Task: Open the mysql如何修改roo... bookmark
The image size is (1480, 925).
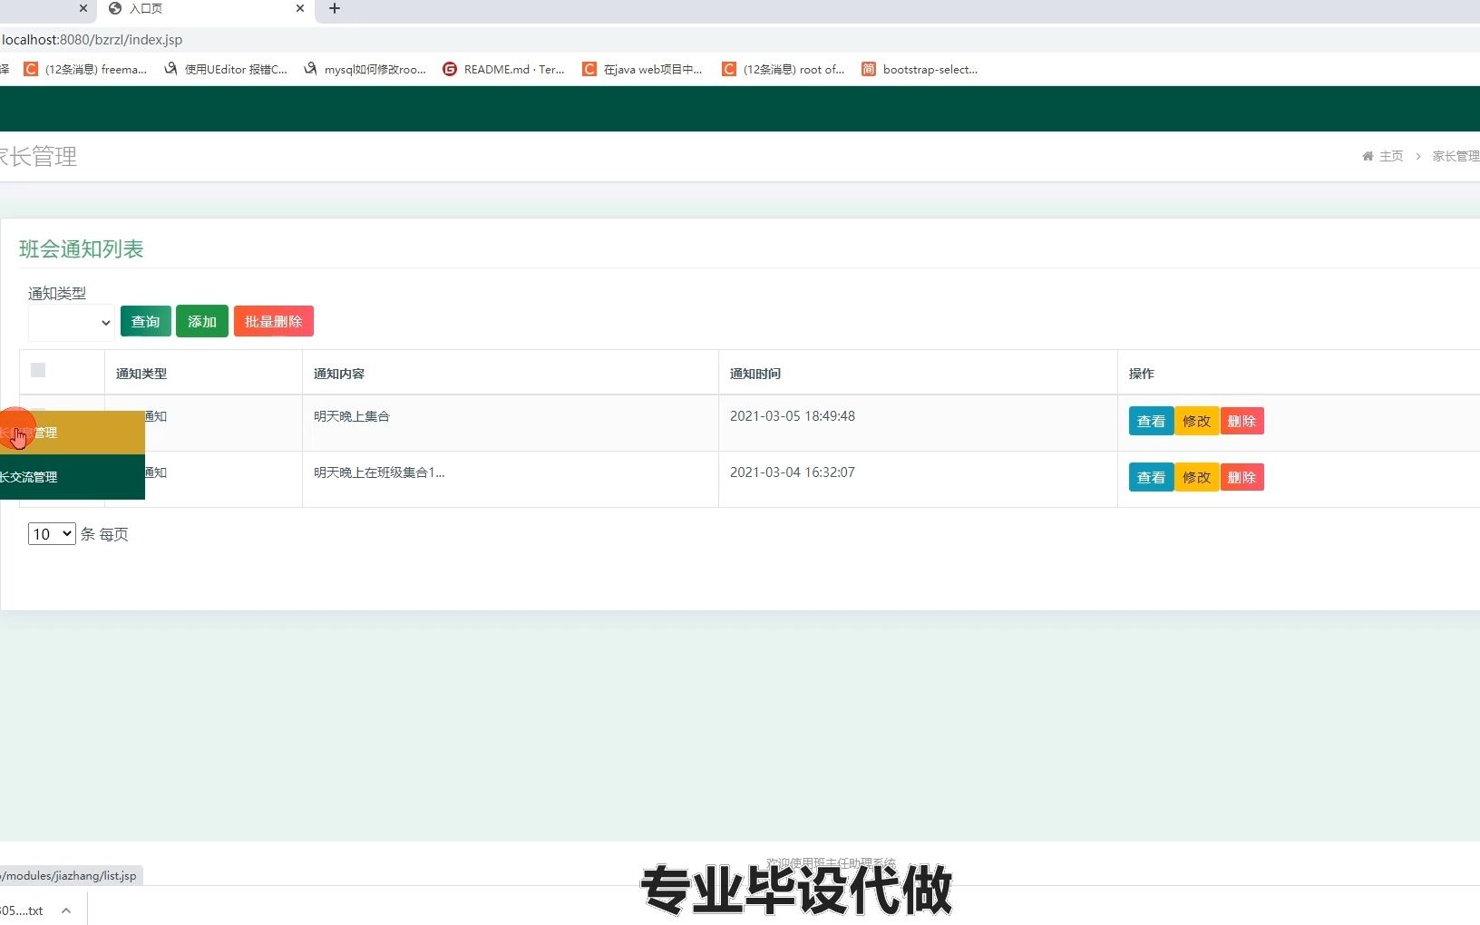Action: click(x=365, y=69)
